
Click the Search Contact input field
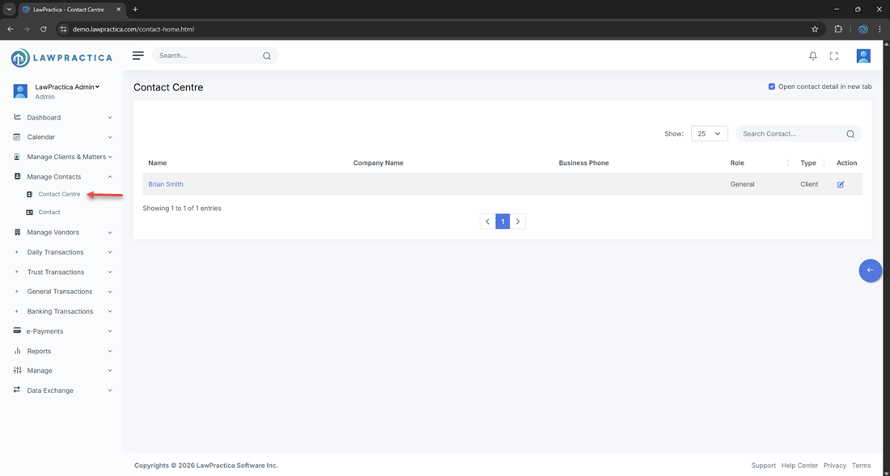[x=790, y=134]
